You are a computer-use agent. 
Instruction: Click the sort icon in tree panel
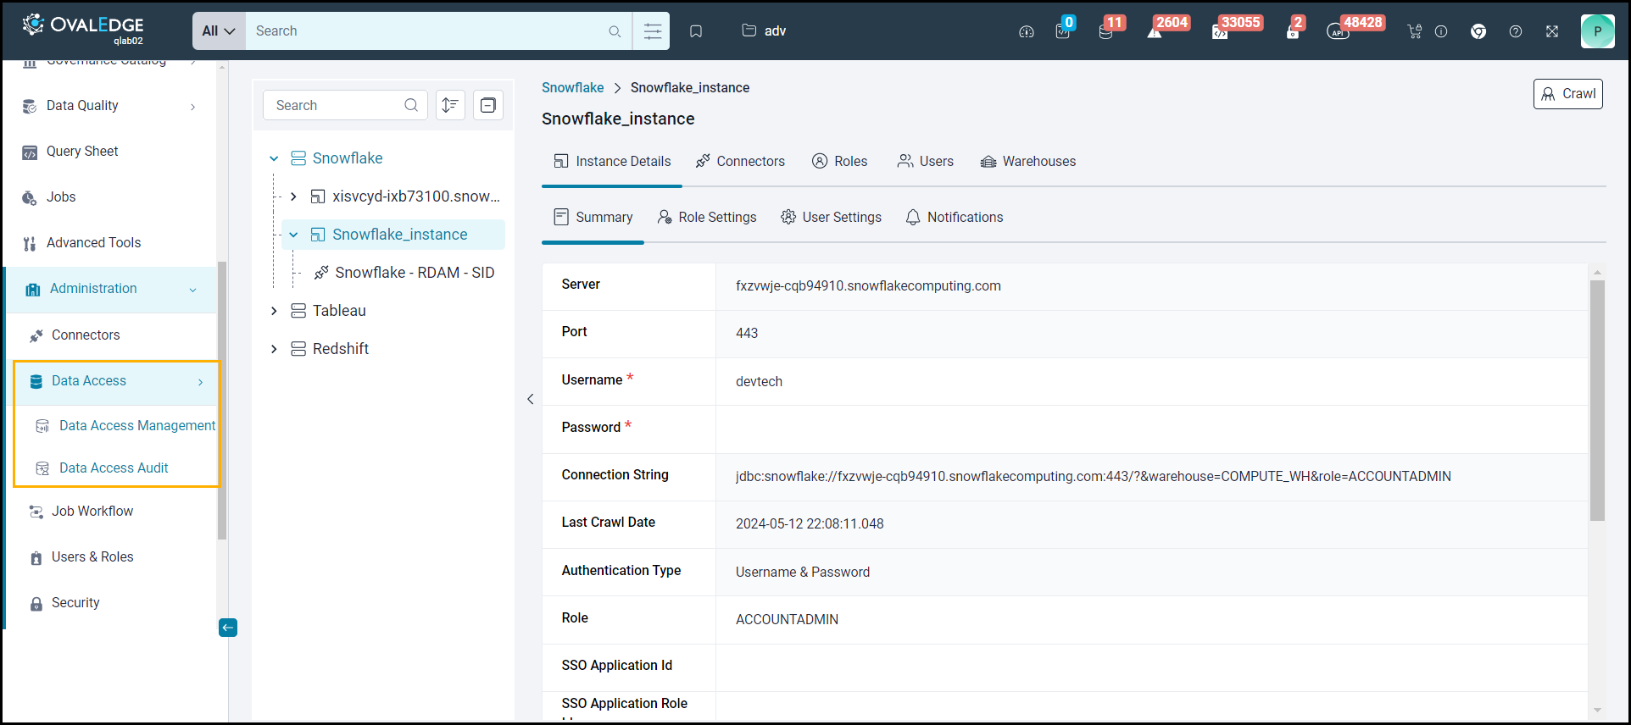[450, 105]
